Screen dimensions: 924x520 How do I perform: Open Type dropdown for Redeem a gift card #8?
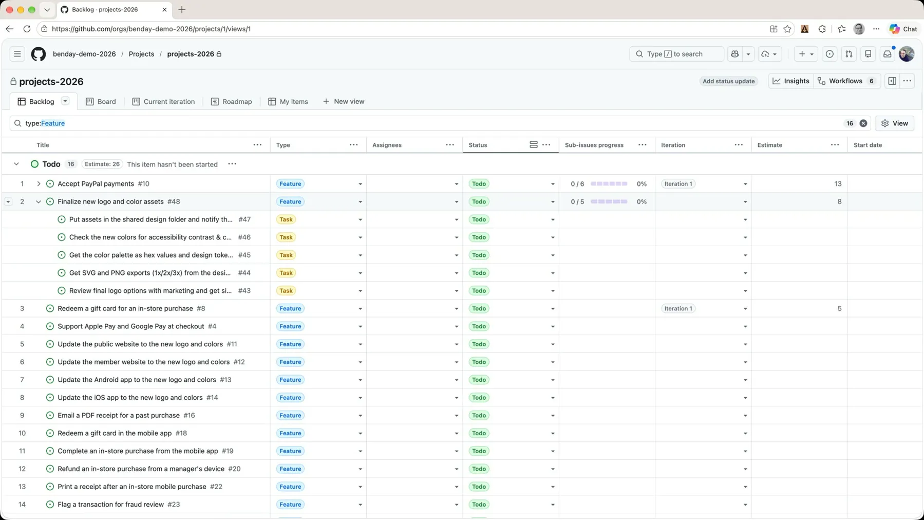pos(360,309)
